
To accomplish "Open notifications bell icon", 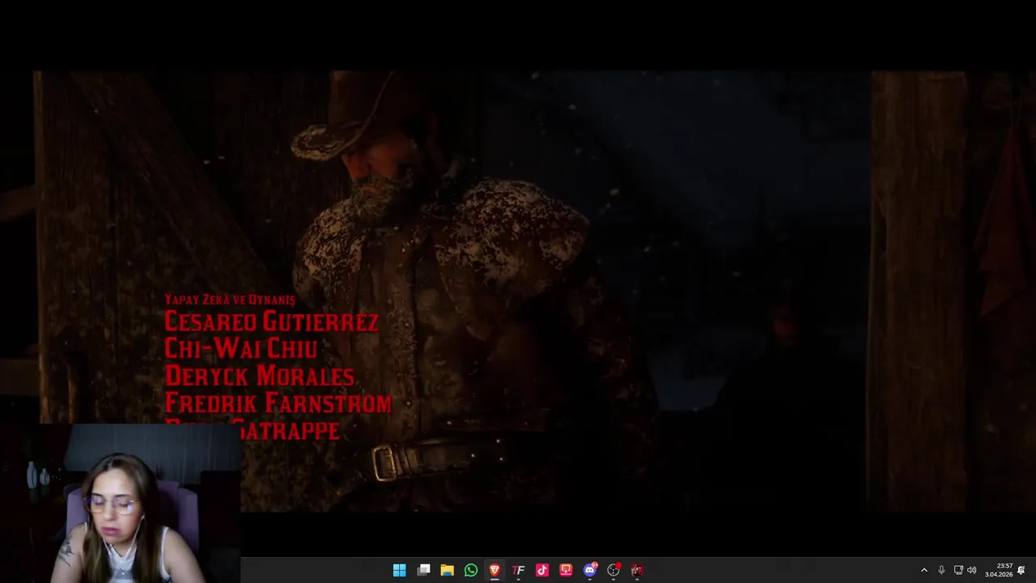I will pyautogui.click(x=1021, y=570).
